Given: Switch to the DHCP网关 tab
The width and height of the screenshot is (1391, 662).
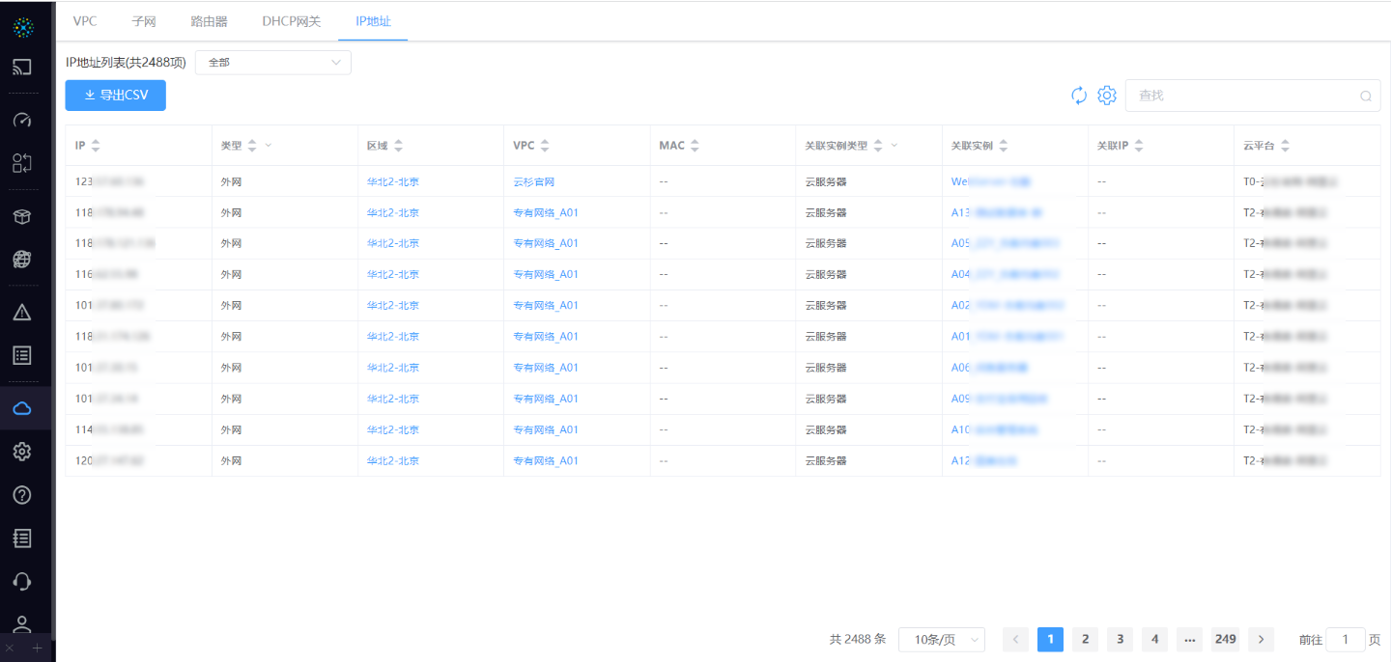Looking at the screenshot, I should [291, 20].
